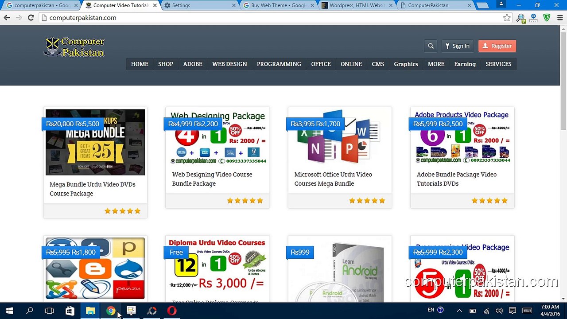Viewport: 567px width, 319px height.
Task: Click the Computer Pakistan logo
Action: click(x=74, y=47)
